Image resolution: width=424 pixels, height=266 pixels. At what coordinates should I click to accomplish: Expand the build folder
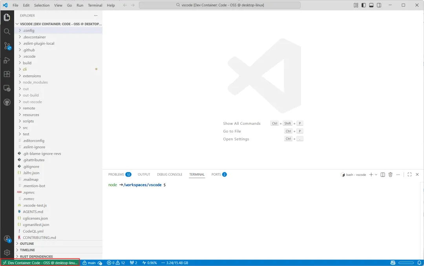[58, 63]
